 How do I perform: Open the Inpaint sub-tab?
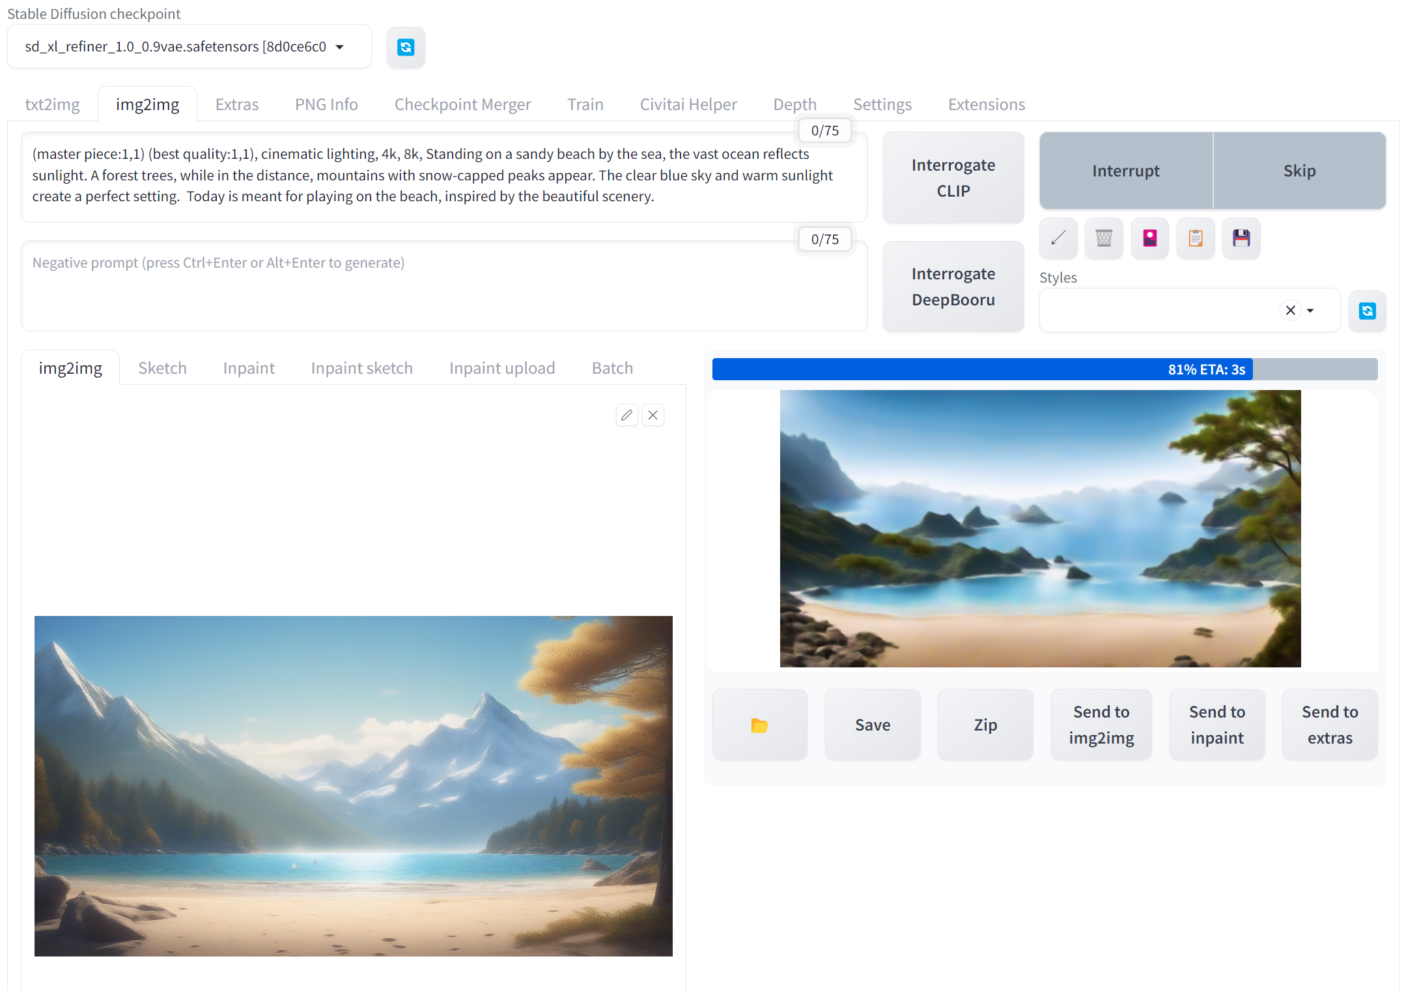(249, 368)
